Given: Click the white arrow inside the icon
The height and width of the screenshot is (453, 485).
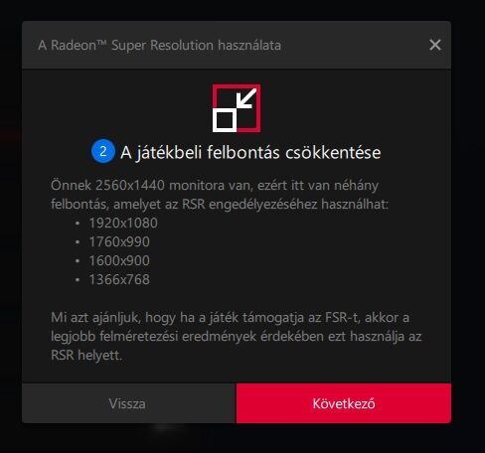Looking at the screenshot, I should click(x=246, y=98).
